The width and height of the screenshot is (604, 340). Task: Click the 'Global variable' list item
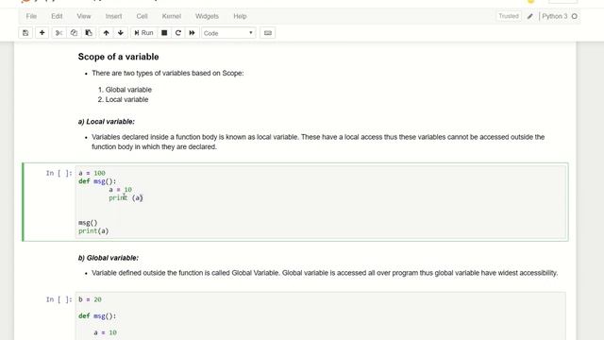point(128,90)
